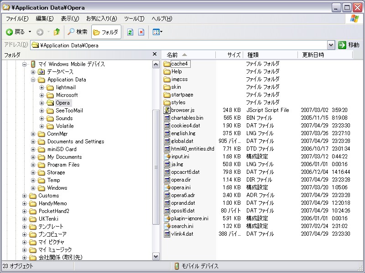Open the ファイル(F) menu
This screenshot has width=365, height=273.
(x=17, y=19)
